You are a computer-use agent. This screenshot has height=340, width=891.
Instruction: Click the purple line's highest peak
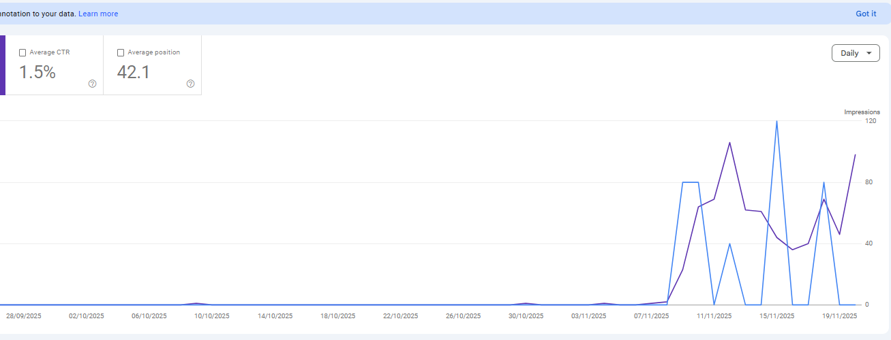point(729,143)
